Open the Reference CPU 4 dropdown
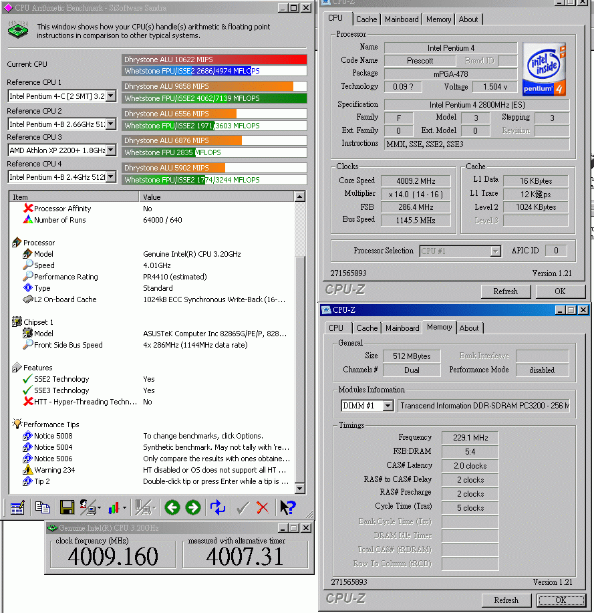Screen dimensions: 594x613 tap(111, 177)
